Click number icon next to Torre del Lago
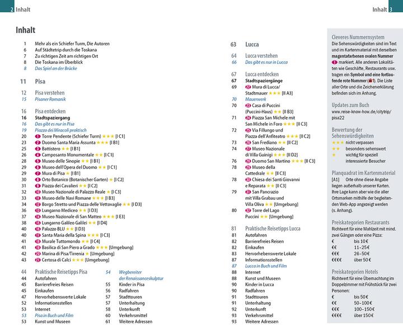Viewport: 403px width, 325px height. [x=248, y=210]
